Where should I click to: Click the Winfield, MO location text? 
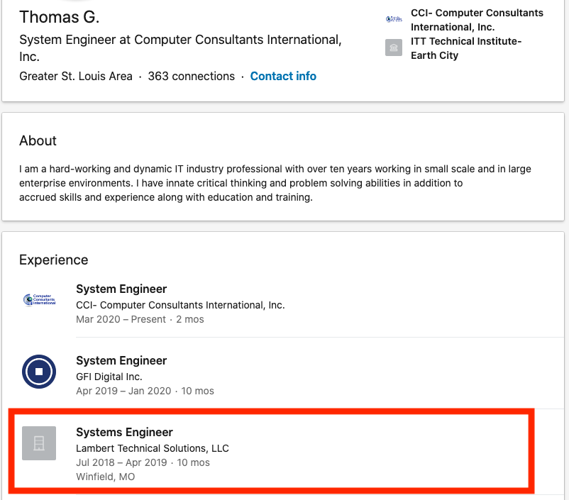pyautogui.click(x=105, y=477)
